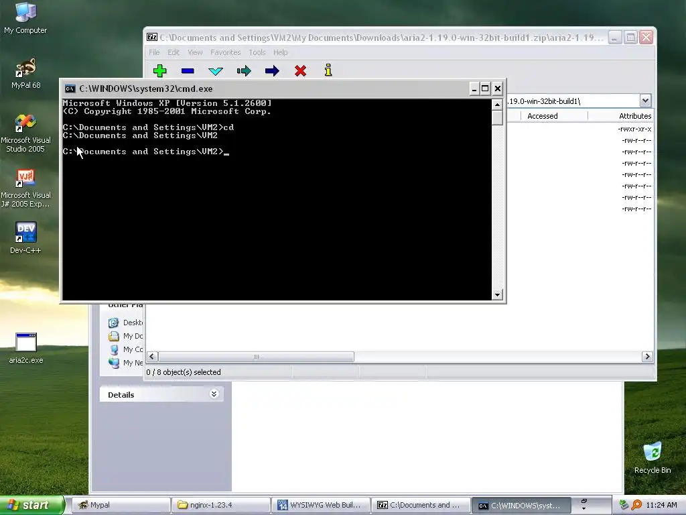Switch to cmd.exe taskbar button
This screenshot has height=515, width=686.
click(521, 505)
